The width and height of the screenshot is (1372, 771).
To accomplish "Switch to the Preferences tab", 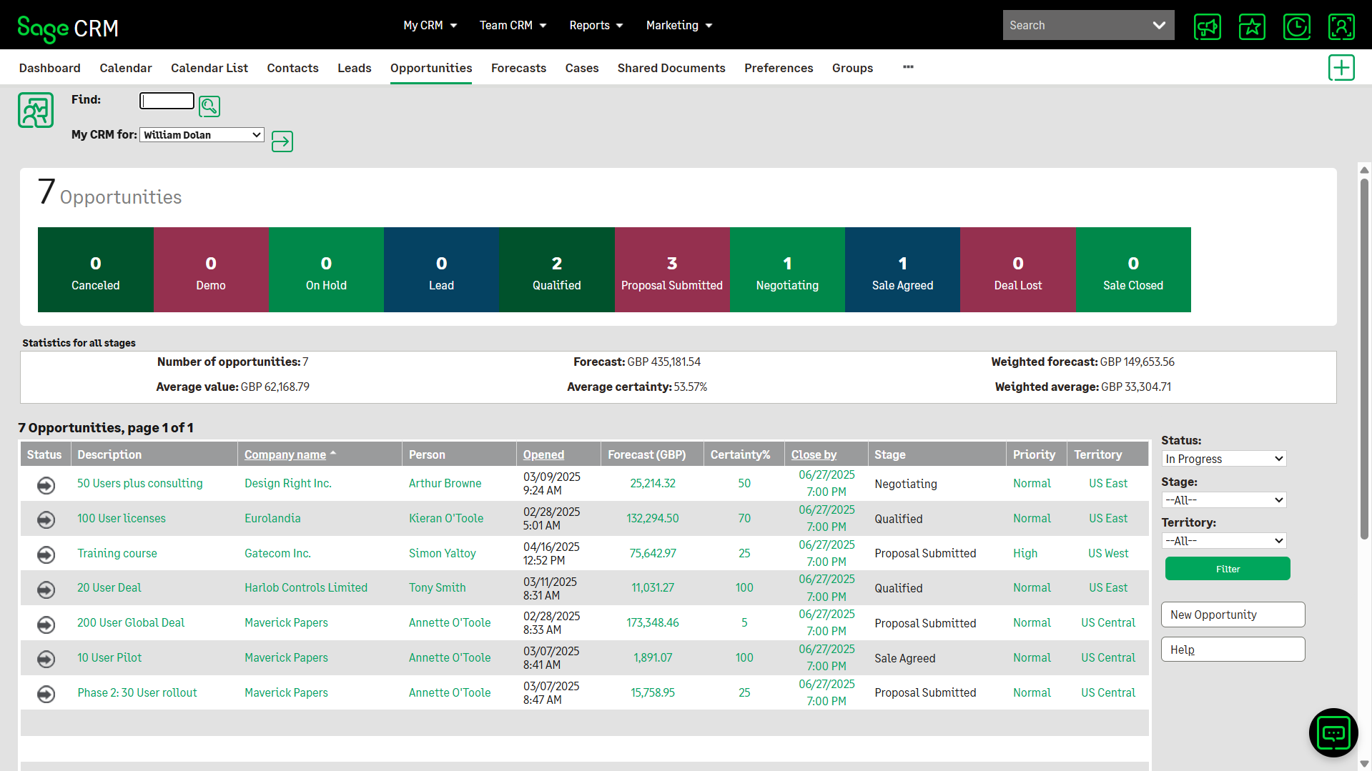I will coord(779,68).
